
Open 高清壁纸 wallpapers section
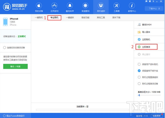pos(85,7)
